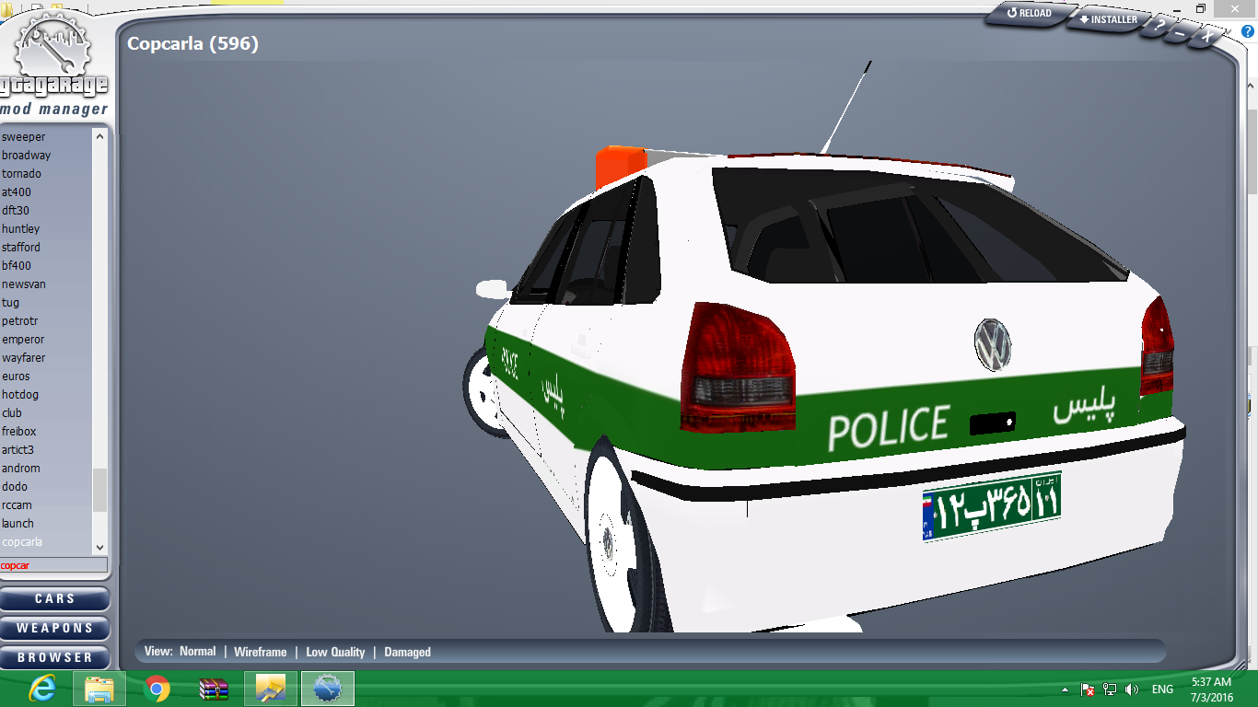This screenshot has height=707, width=1258.
Task: Switch to the Cars category
Action: coord(55,599)
